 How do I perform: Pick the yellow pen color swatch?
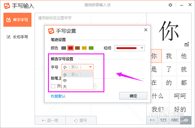point(84,48)
